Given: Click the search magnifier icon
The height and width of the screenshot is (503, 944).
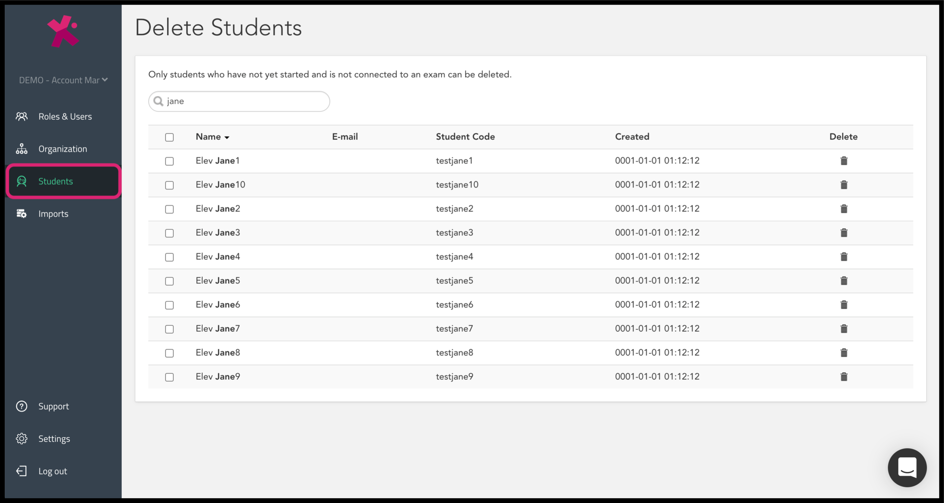Looking at the screenshot, I should click(x=158, y=101).
